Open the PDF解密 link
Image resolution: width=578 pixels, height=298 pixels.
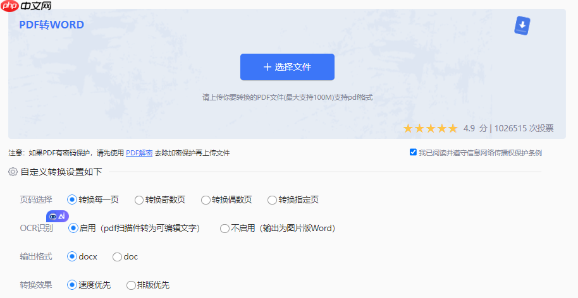(139, 153)
